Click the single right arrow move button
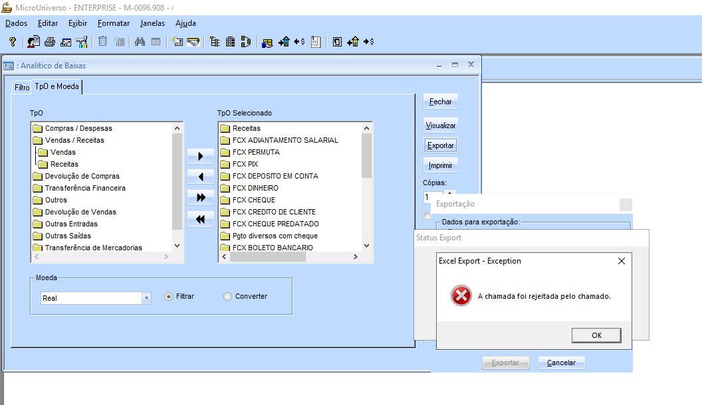The width and height of the screenshot is (702, 405). click(201, 157)
